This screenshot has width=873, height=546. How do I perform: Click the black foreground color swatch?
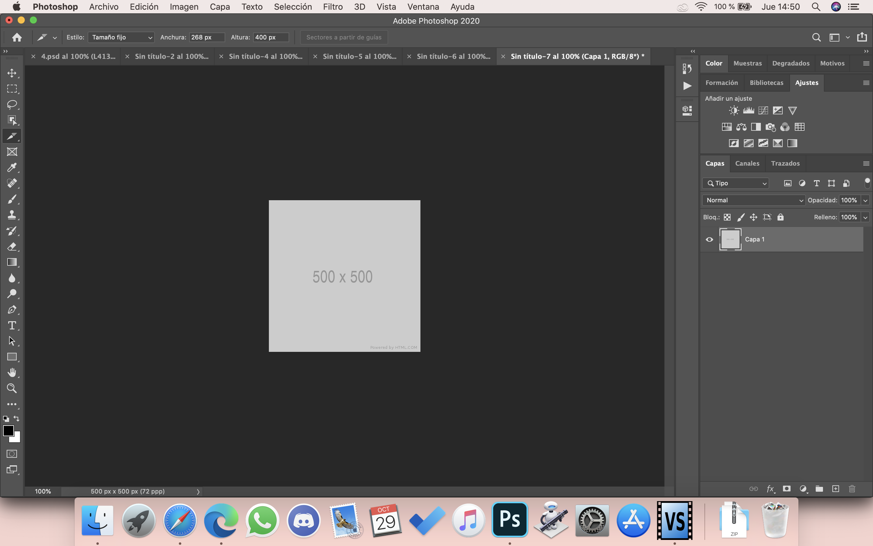9,430
